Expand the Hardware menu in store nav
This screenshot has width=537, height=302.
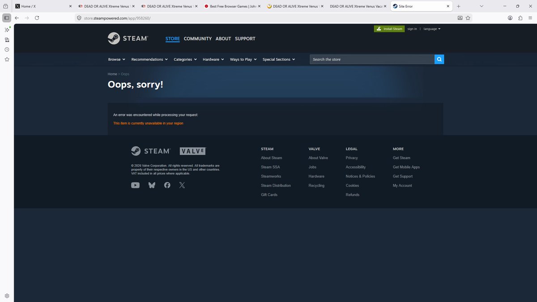pyautogui.click(x=213, y=59)
